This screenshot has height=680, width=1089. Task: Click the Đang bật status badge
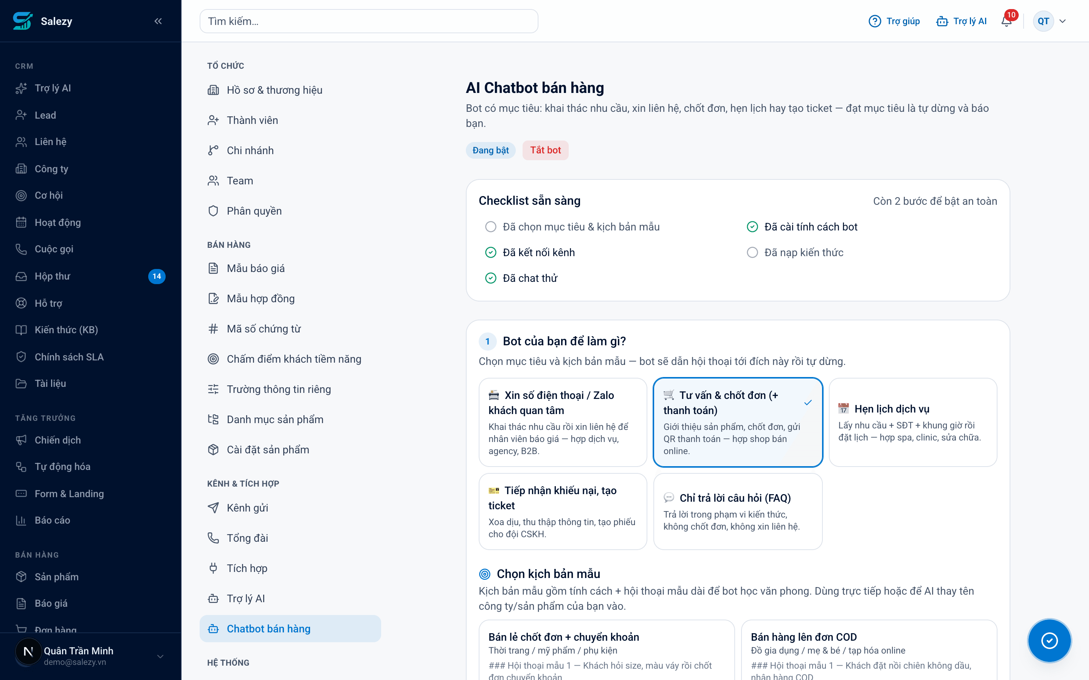tap(490, 150)
